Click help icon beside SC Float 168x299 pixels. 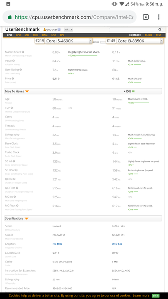point(16,170)
